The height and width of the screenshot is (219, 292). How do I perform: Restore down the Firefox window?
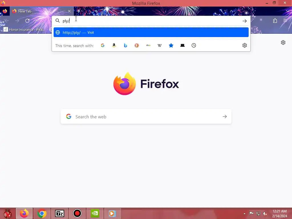(x=274, y=3)
